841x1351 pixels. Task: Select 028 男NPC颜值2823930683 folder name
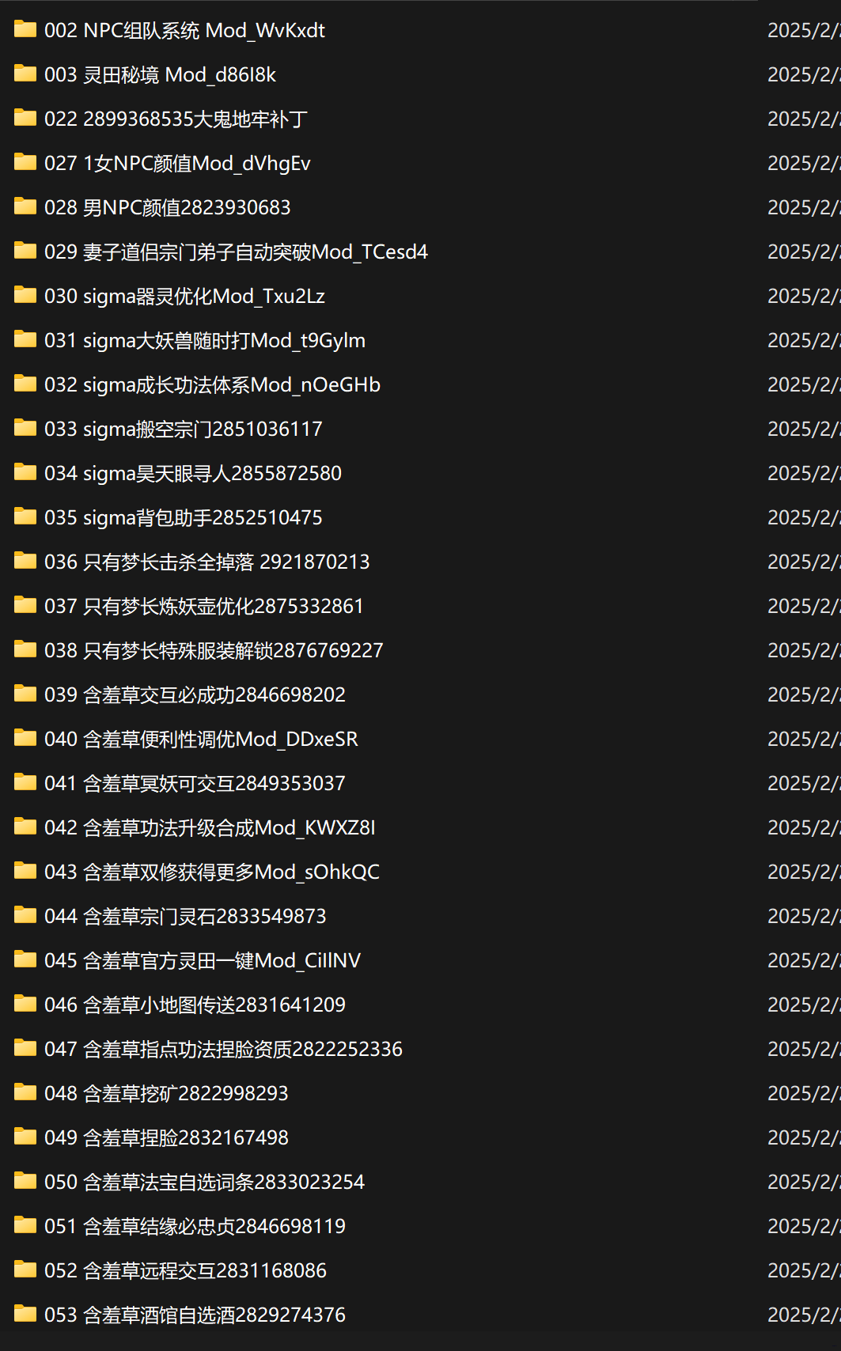(x=168, y=207)
